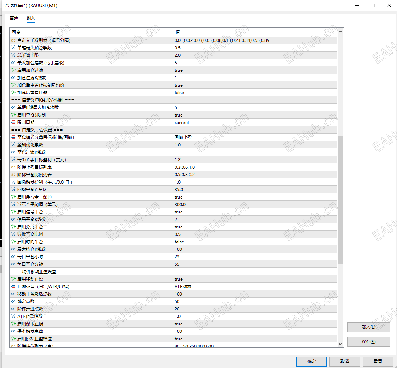The image size is (397, 368).
Task: Click the enum icon beside 平仓模式
Action: 14,137
